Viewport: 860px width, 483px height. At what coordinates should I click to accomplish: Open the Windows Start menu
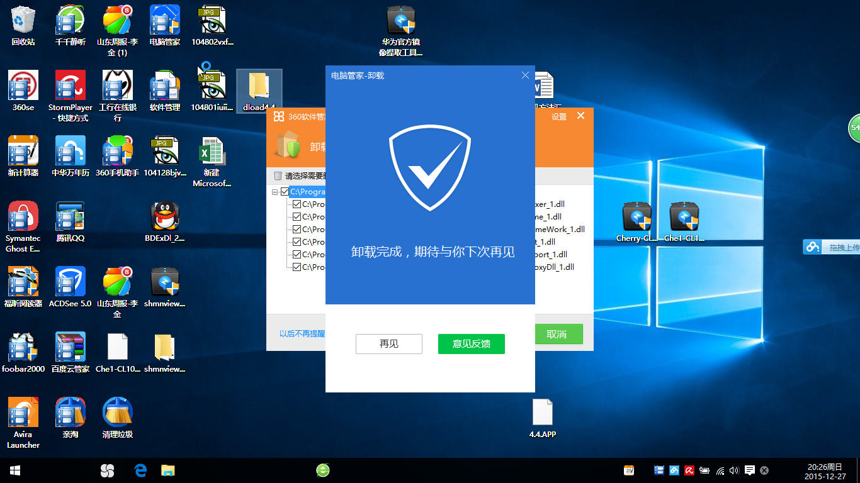tap(15, 470)
